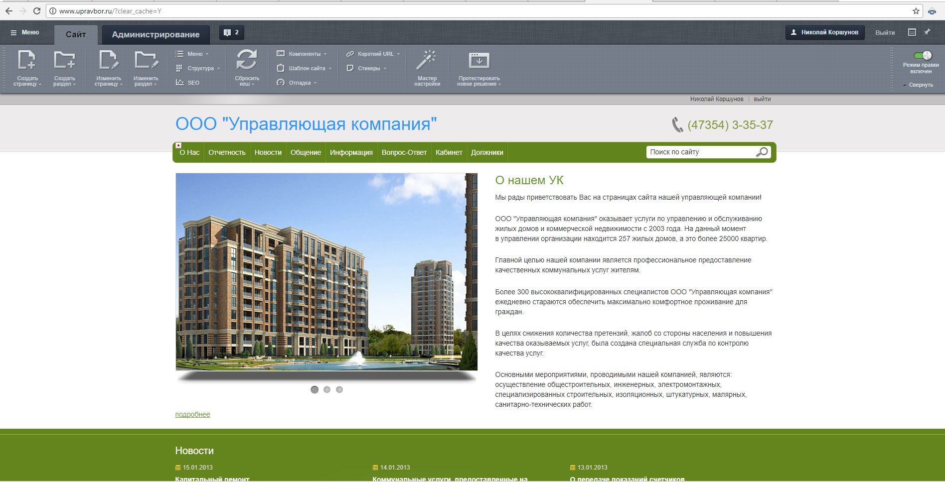Click Николай Коршунов link under the panel

click(x=717, y=99)
